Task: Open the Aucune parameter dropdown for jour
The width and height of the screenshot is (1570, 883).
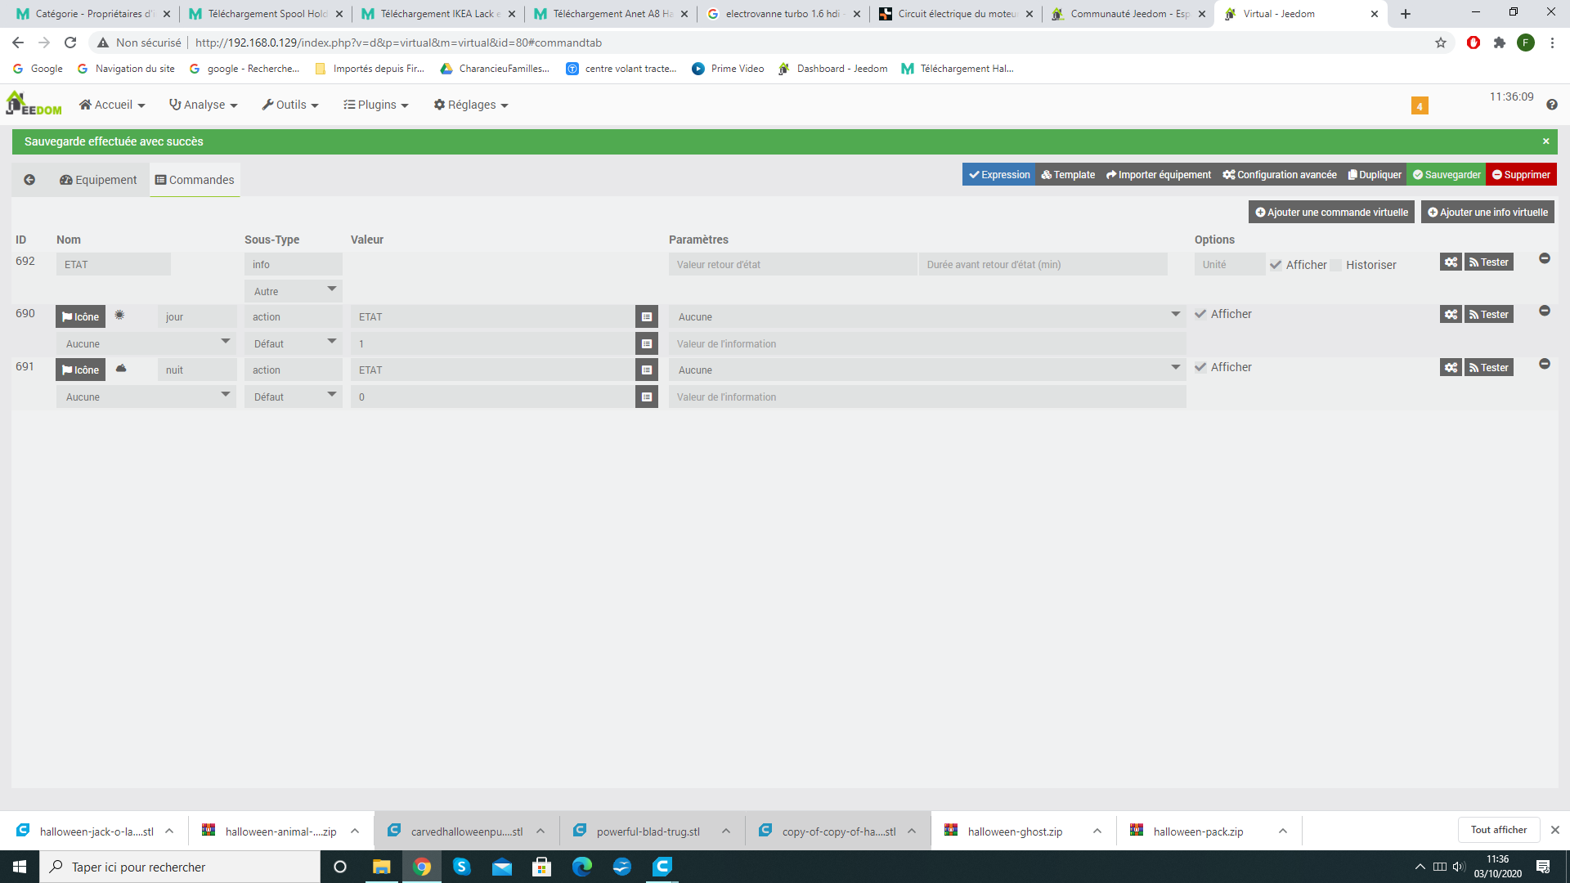Action: click(927, 317)
